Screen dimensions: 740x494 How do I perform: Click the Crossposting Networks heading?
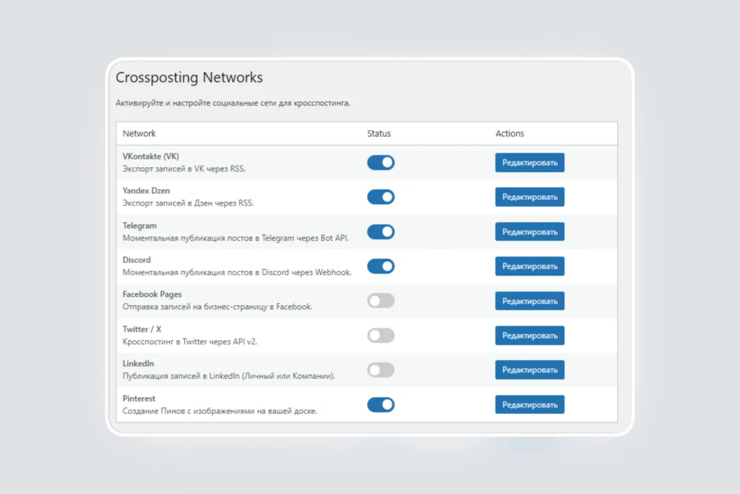tap(189, 77)
